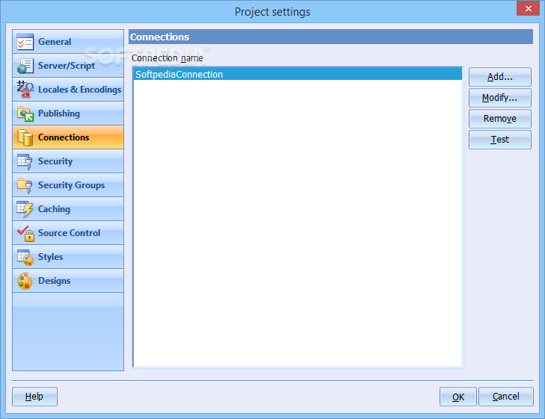Click the Styles palette-table icon
545x419 pixels.
[x=25, y=257]
